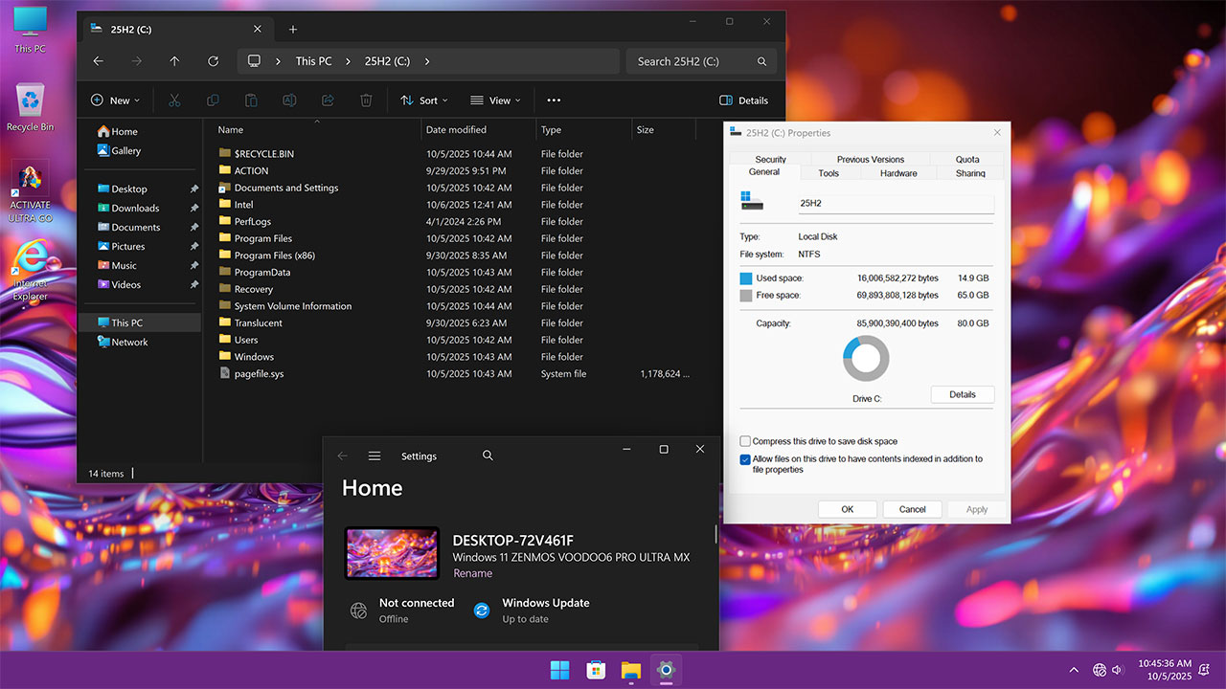Viewport: 1226px width, 689px height.
Task: Sort by the Date modified column header
Action: coord(479,129)
